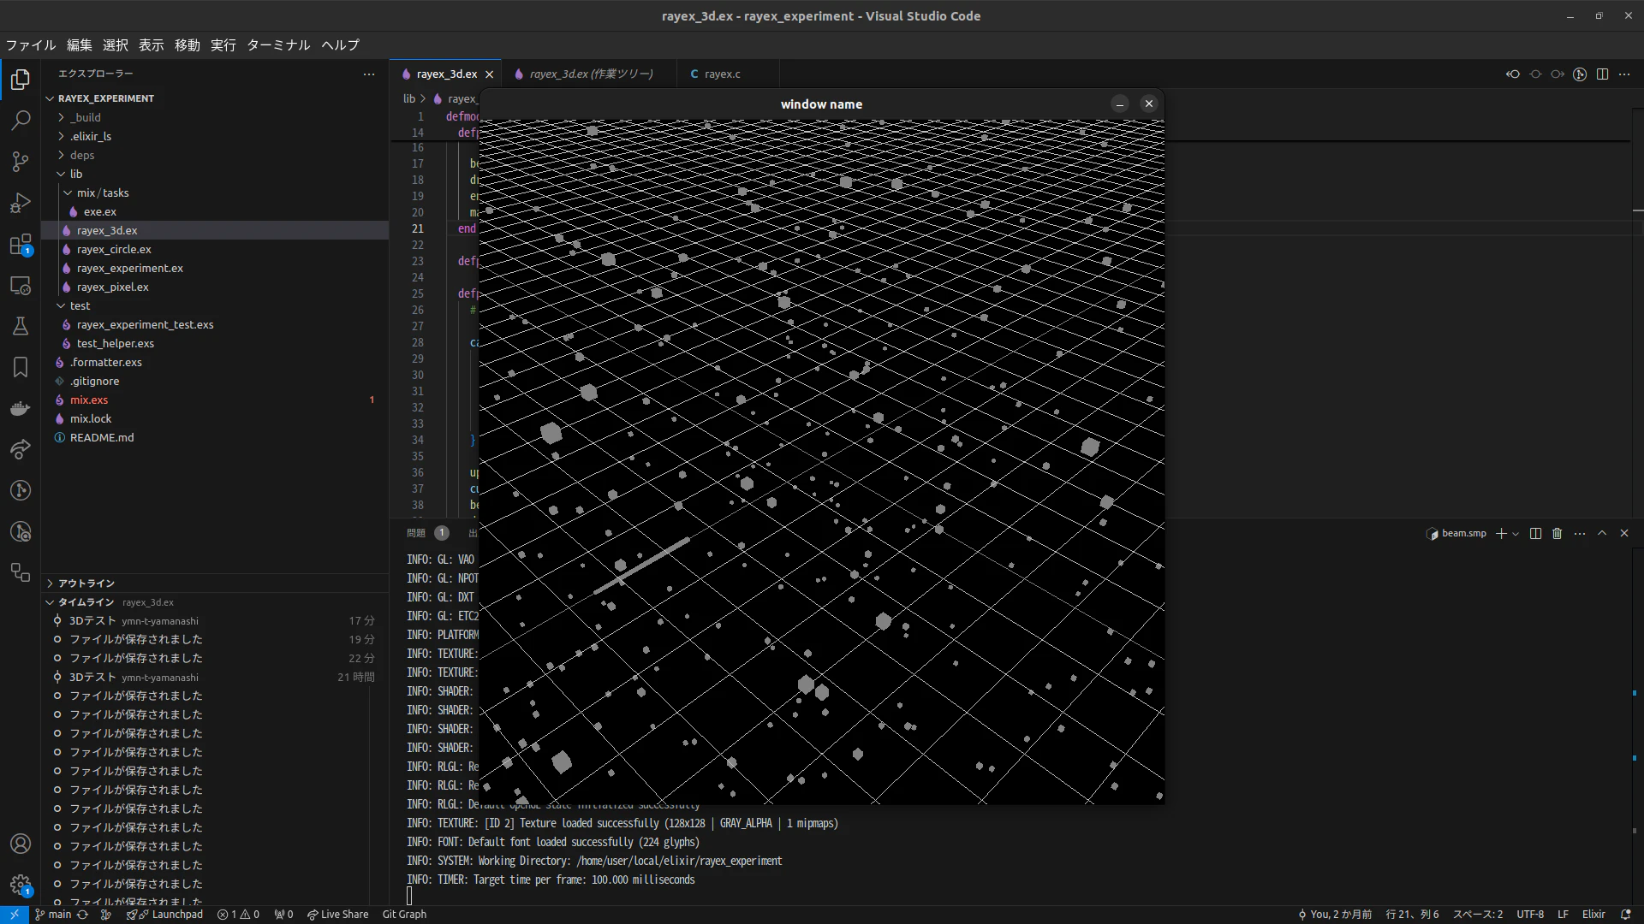Screen dimensions: 1644x924
Task: Click the new terminal plus icon
Action: pos(1501,534)
